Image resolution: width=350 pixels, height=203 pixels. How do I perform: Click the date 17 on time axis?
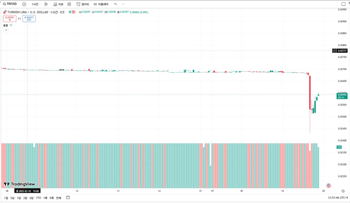point(212,191)
